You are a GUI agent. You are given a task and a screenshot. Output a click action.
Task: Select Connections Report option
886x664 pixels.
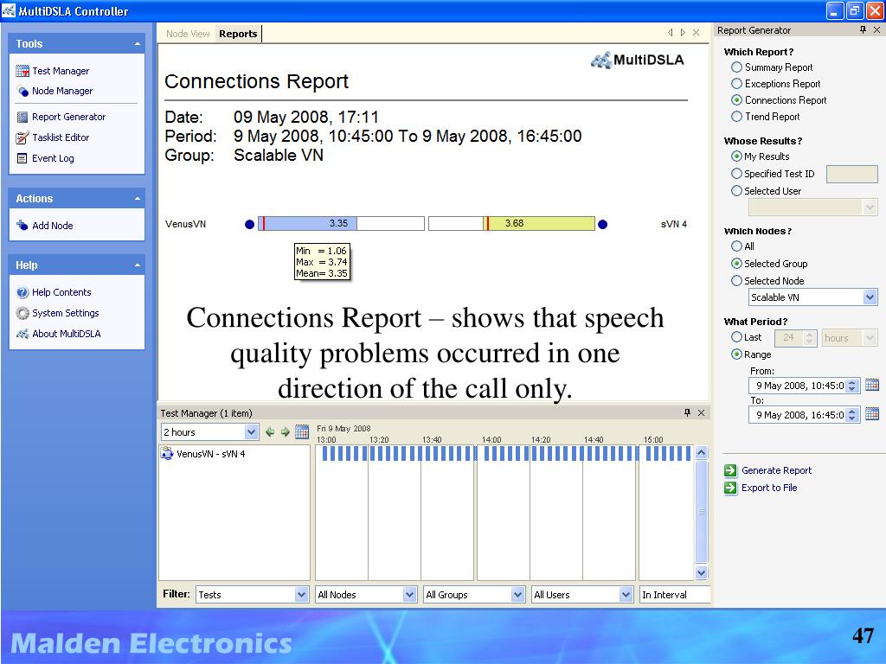point(736,100)
